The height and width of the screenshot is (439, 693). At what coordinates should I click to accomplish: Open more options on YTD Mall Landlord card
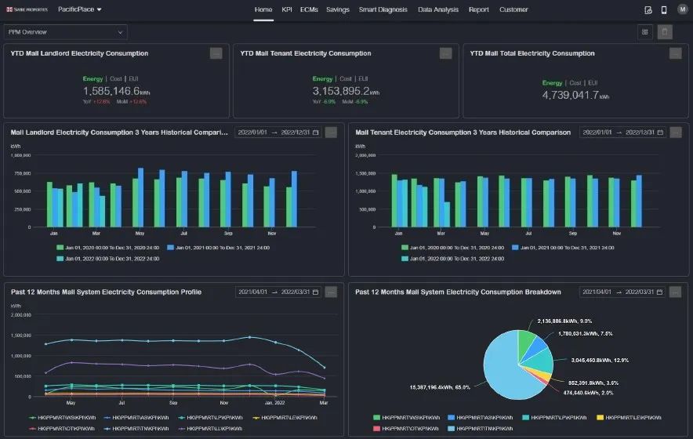click(x=216, y=53)
